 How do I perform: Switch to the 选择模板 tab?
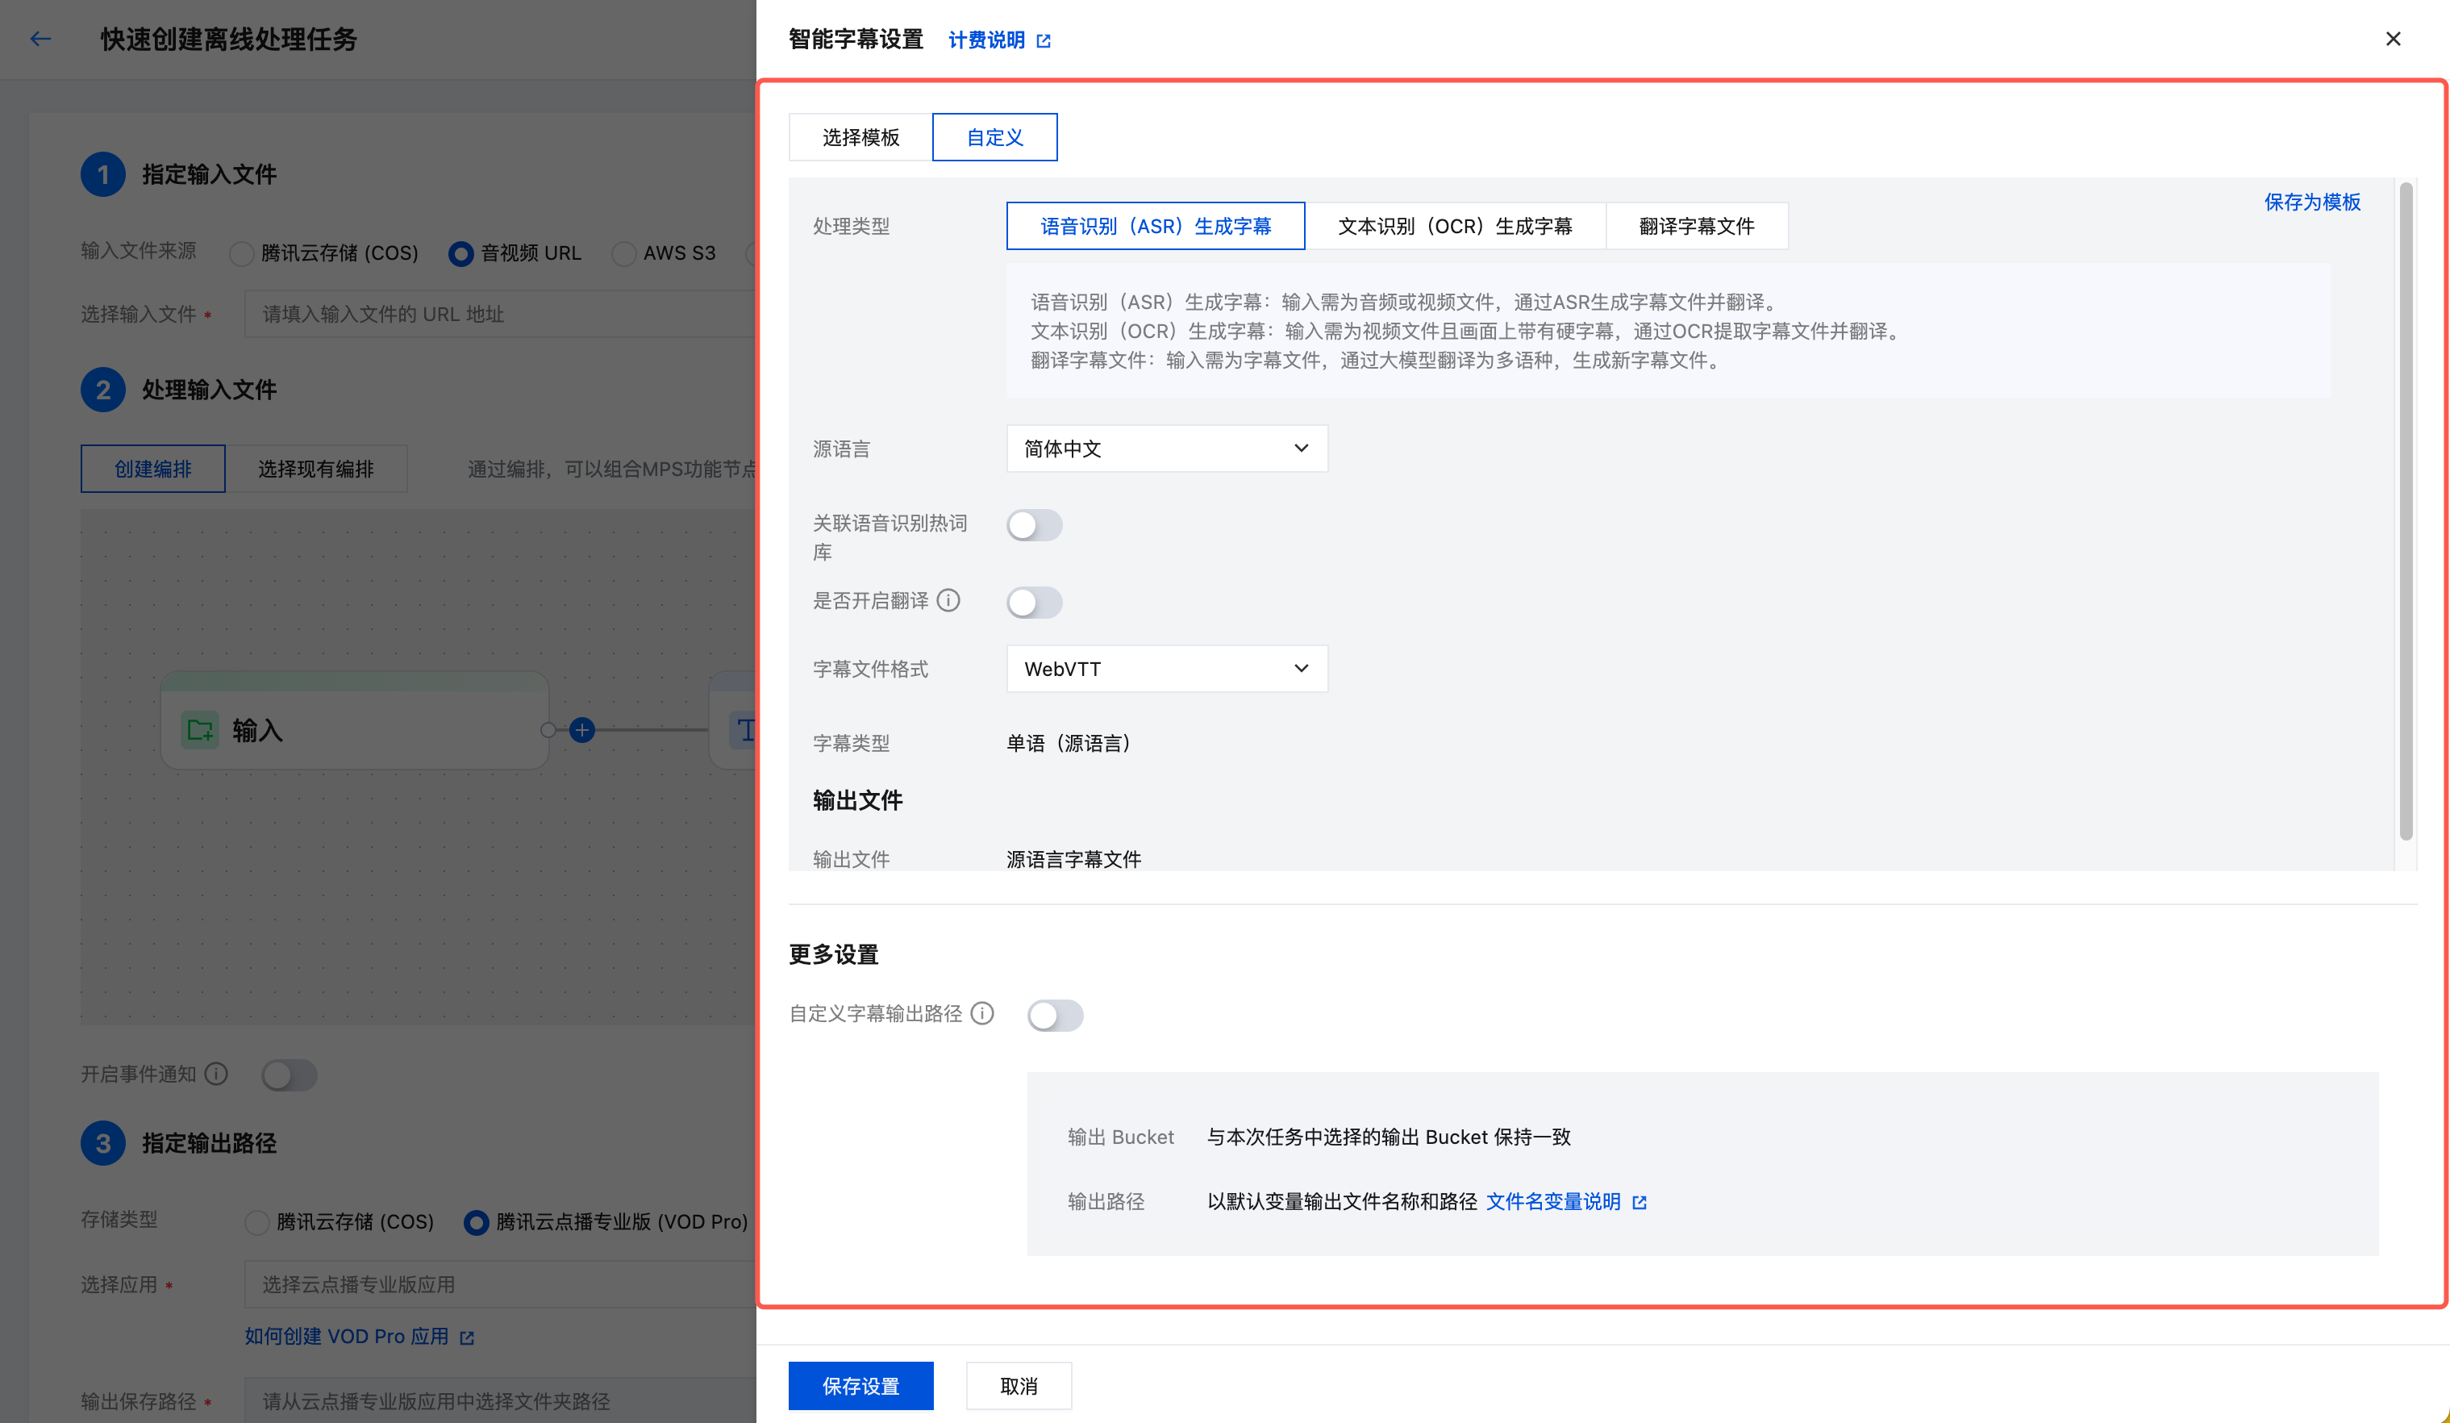(x=860, y=137)
